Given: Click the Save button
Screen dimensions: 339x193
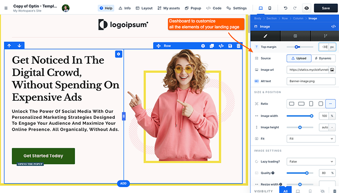Looking at the screenshot, I should (x=325, y=8).
